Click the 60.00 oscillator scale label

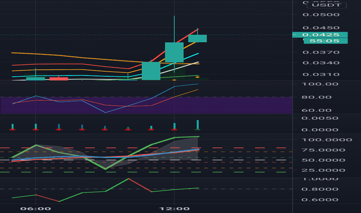click(x=316, y=110)
